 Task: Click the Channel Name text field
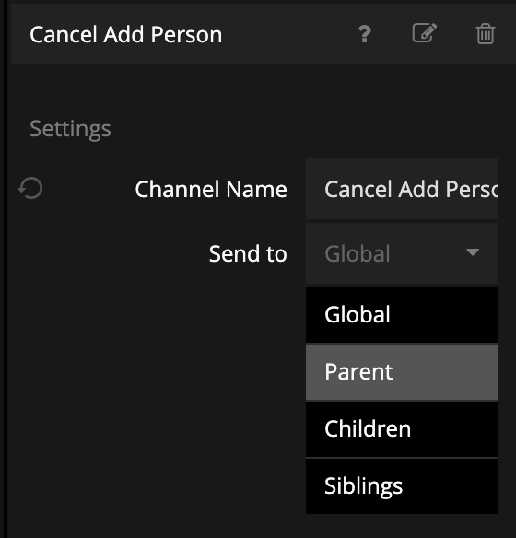pyautogui.click(x=402, y=189)
